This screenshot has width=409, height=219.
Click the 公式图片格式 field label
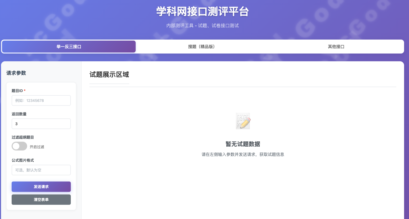click(x=23, y=160)
